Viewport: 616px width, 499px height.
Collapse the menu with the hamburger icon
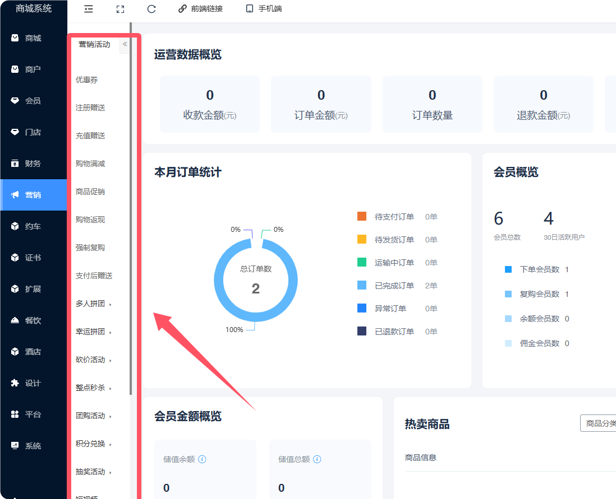click(x=88, y=9)
